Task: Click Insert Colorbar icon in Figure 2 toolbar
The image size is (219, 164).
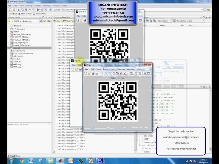Action: click(x=136, y=73)
